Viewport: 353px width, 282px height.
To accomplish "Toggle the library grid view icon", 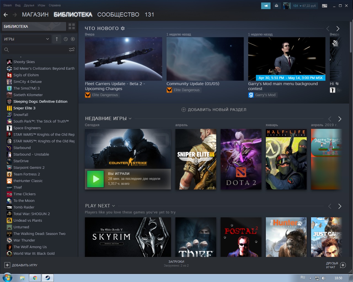I will [72, 26].
